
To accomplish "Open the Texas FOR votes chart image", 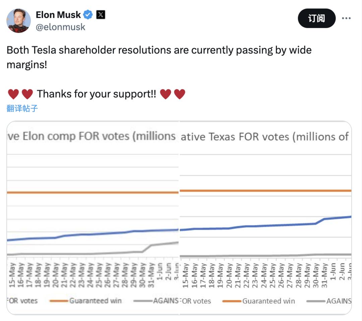I will click(x=265, y=217).
